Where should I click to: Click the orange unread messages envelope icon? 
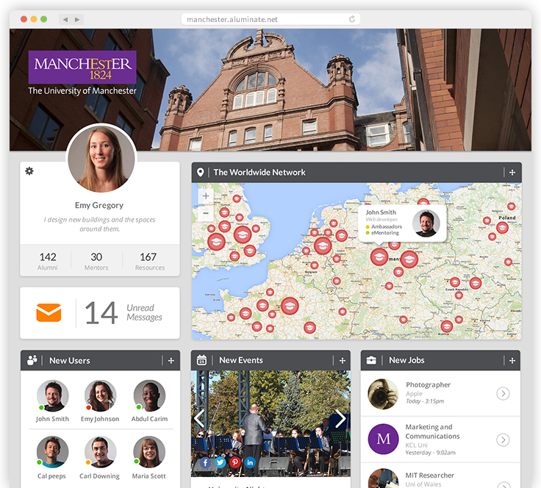49,312
